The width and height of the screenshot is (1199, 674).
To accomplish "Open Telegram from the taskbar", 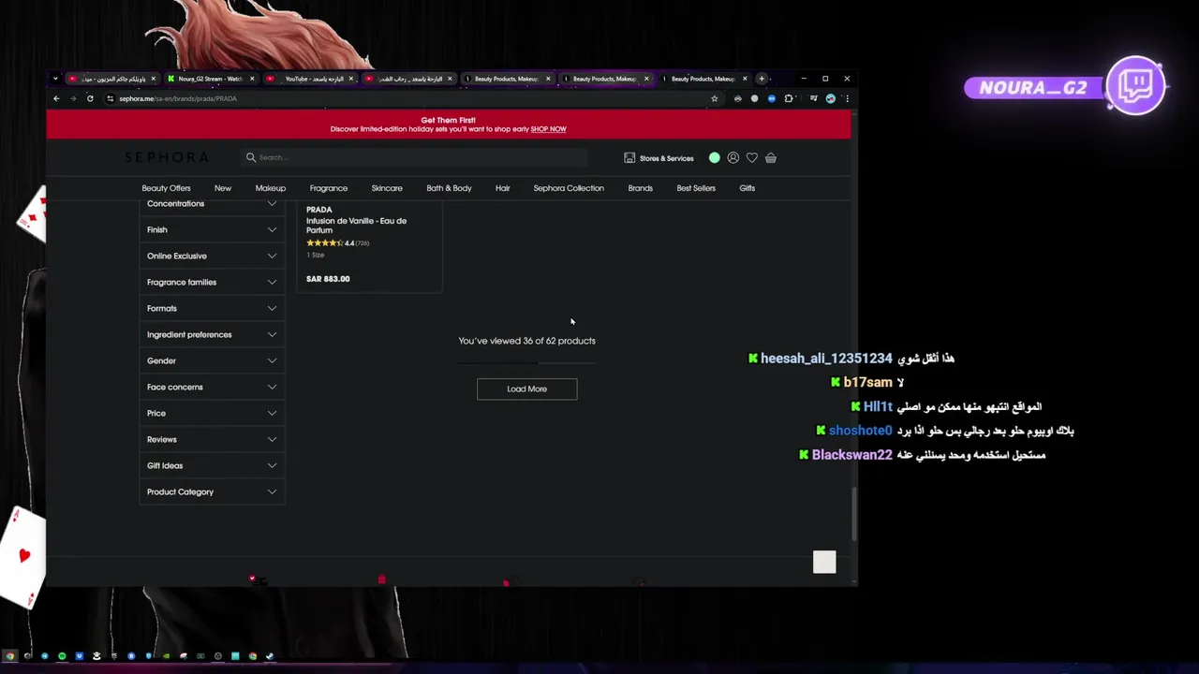I will pos(44,656).
